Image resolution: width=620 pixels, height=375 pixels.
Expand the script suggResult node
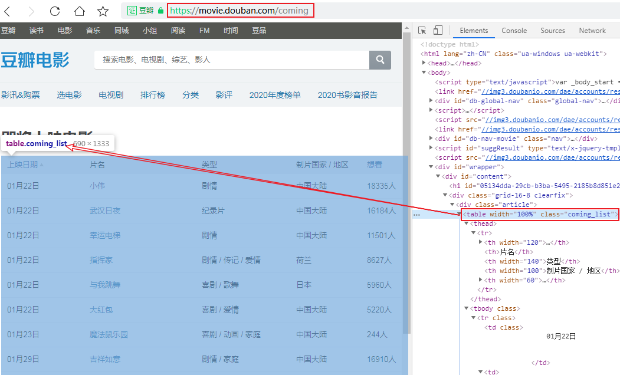click(x=431, y=148)
